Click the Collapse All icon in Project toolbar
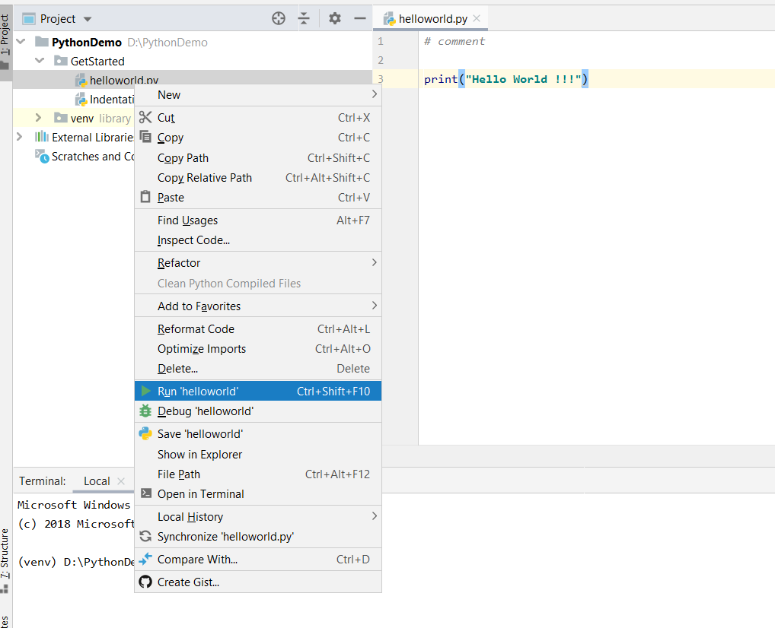The image size is (775, 628). click(304, 17)
